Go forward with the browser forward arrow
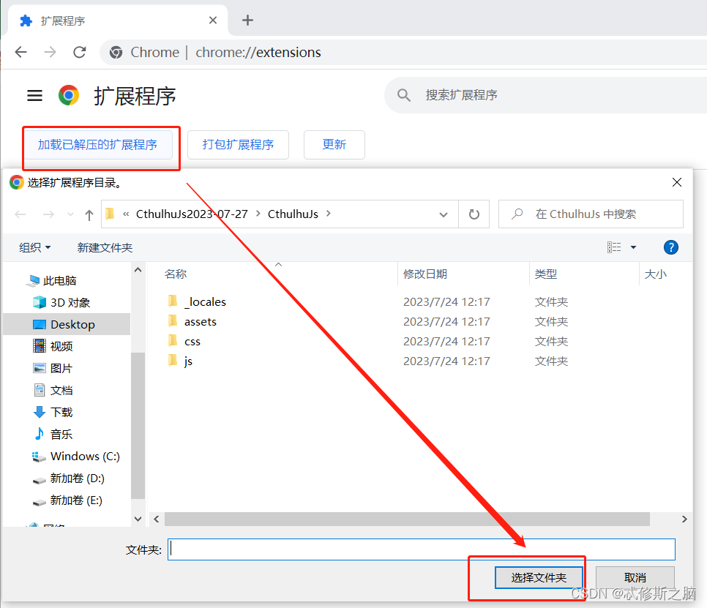 point(50,52)
